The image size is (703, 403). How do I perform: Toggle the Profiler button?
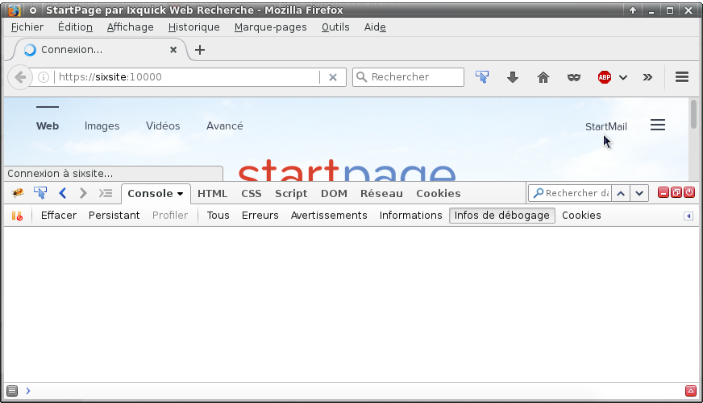[170, 215]
